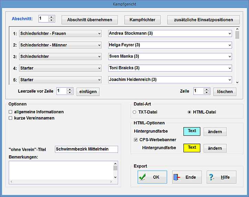249x197 pixels.
Task: Open the Joachim Heidenreich person dropdown
Action: 229,80
